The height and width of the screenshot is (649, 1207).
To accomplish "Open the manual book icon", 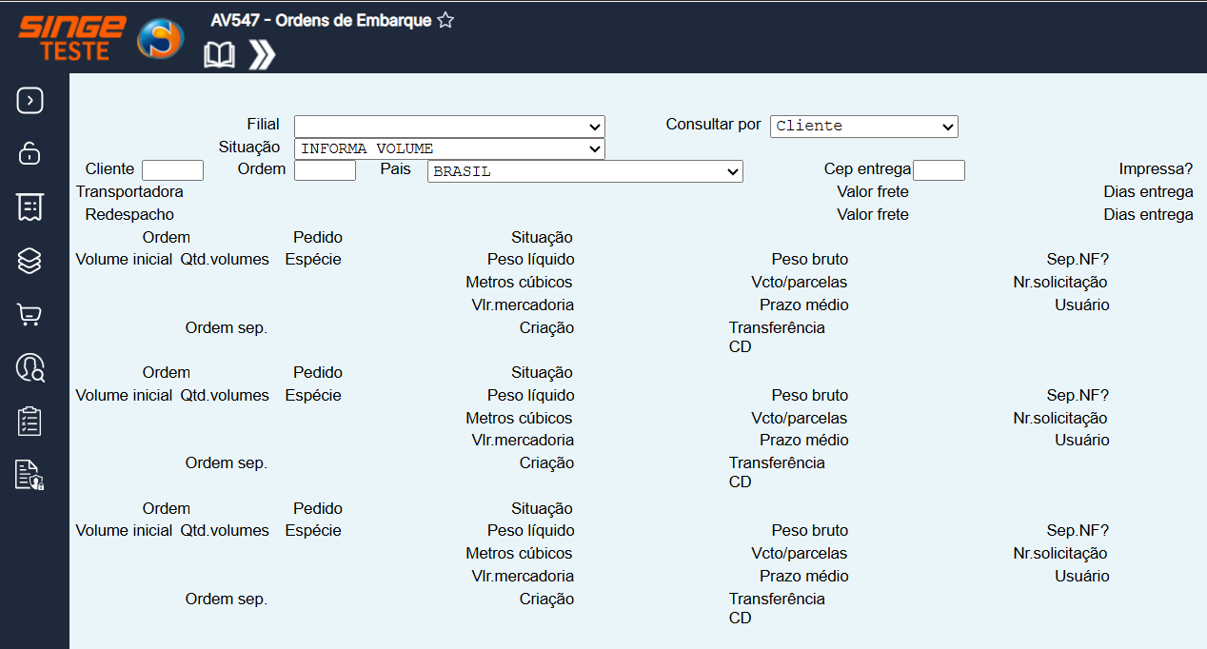I will [219, 55].
